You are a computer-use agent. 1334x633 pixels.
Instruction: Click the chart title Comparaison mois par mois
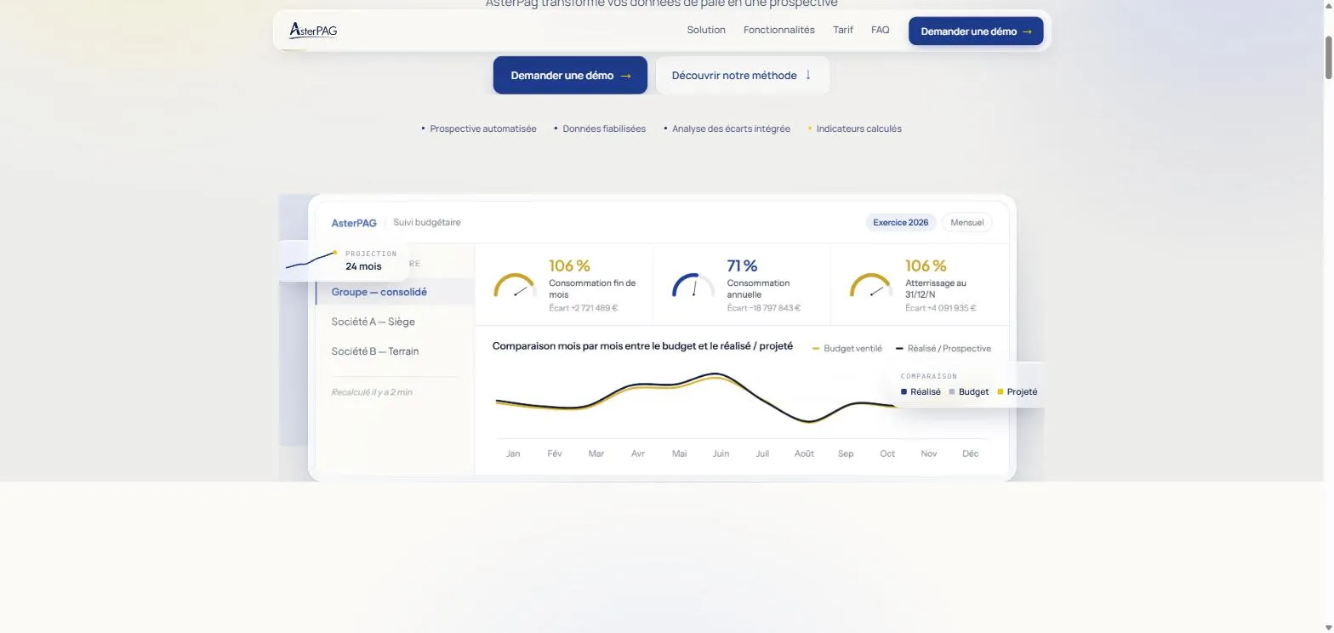(642, 346)
